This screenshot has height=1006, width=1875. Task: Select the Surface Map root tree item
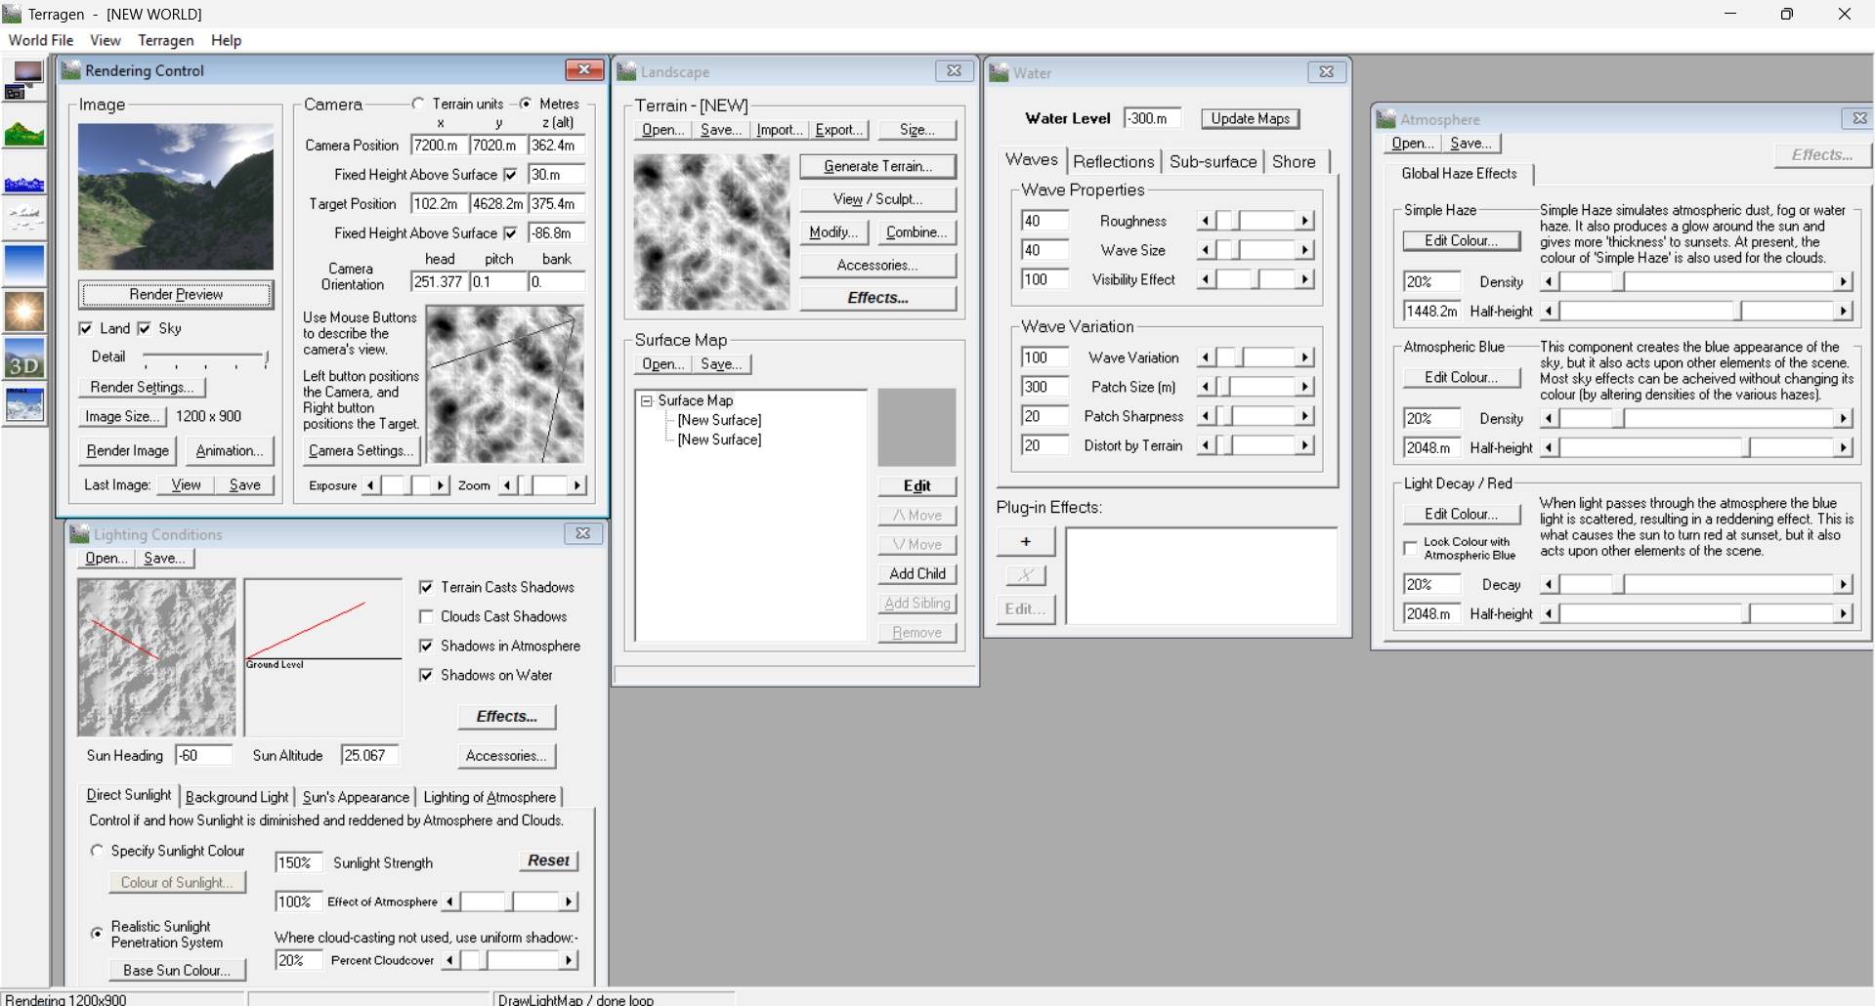coord(695,400)
